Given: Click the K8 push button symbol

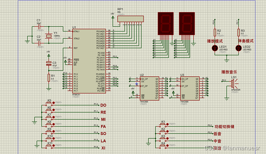Looking at the screenshot, I should [x=49, y=125].
